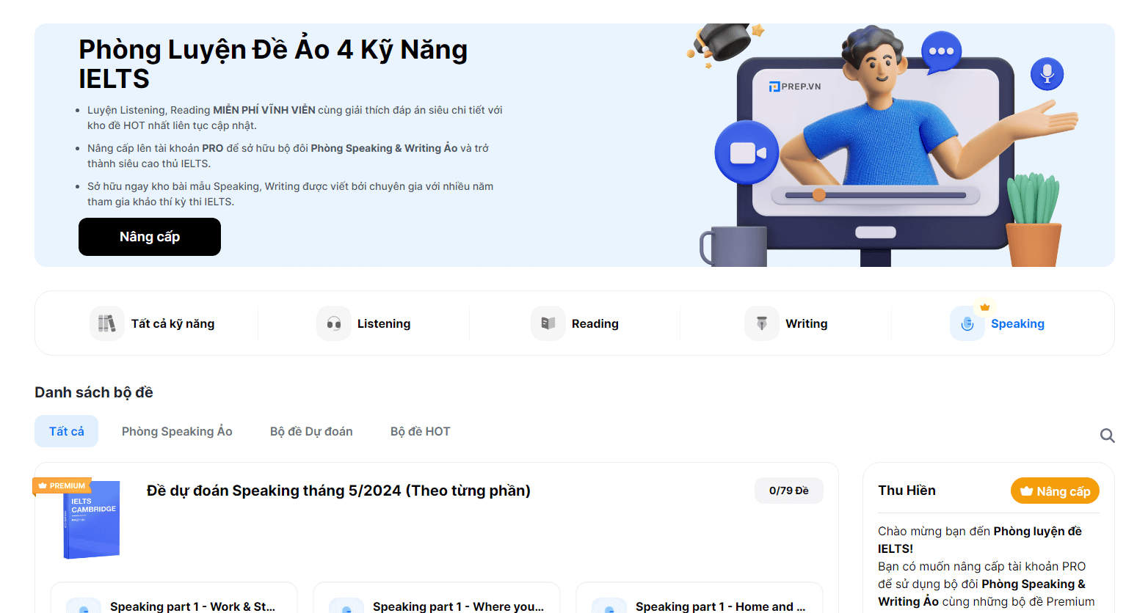Open Speaking part 1 - Home and... card

[x=700, y=598]
